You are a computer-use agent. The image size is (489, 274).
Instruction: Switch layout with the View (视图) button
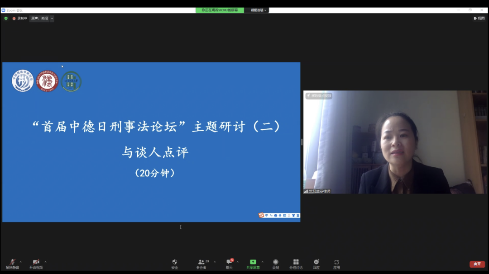coord(479,19)
